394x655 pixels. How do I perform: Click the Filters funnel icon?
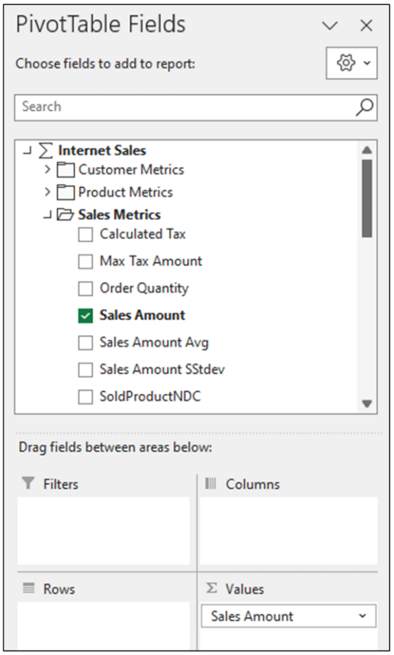pos(28,484)
